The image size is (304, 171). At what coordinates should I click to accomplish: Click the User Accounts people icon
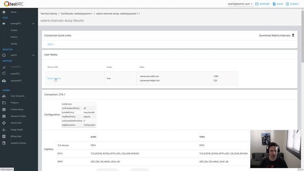[x=4, y=96]
